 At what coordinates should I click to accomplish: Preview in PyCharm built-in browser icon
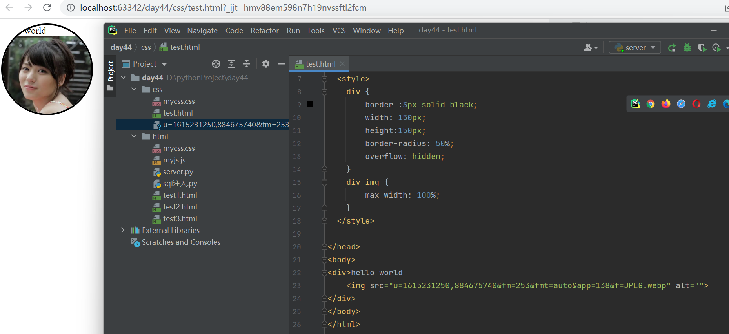[635, 104]
